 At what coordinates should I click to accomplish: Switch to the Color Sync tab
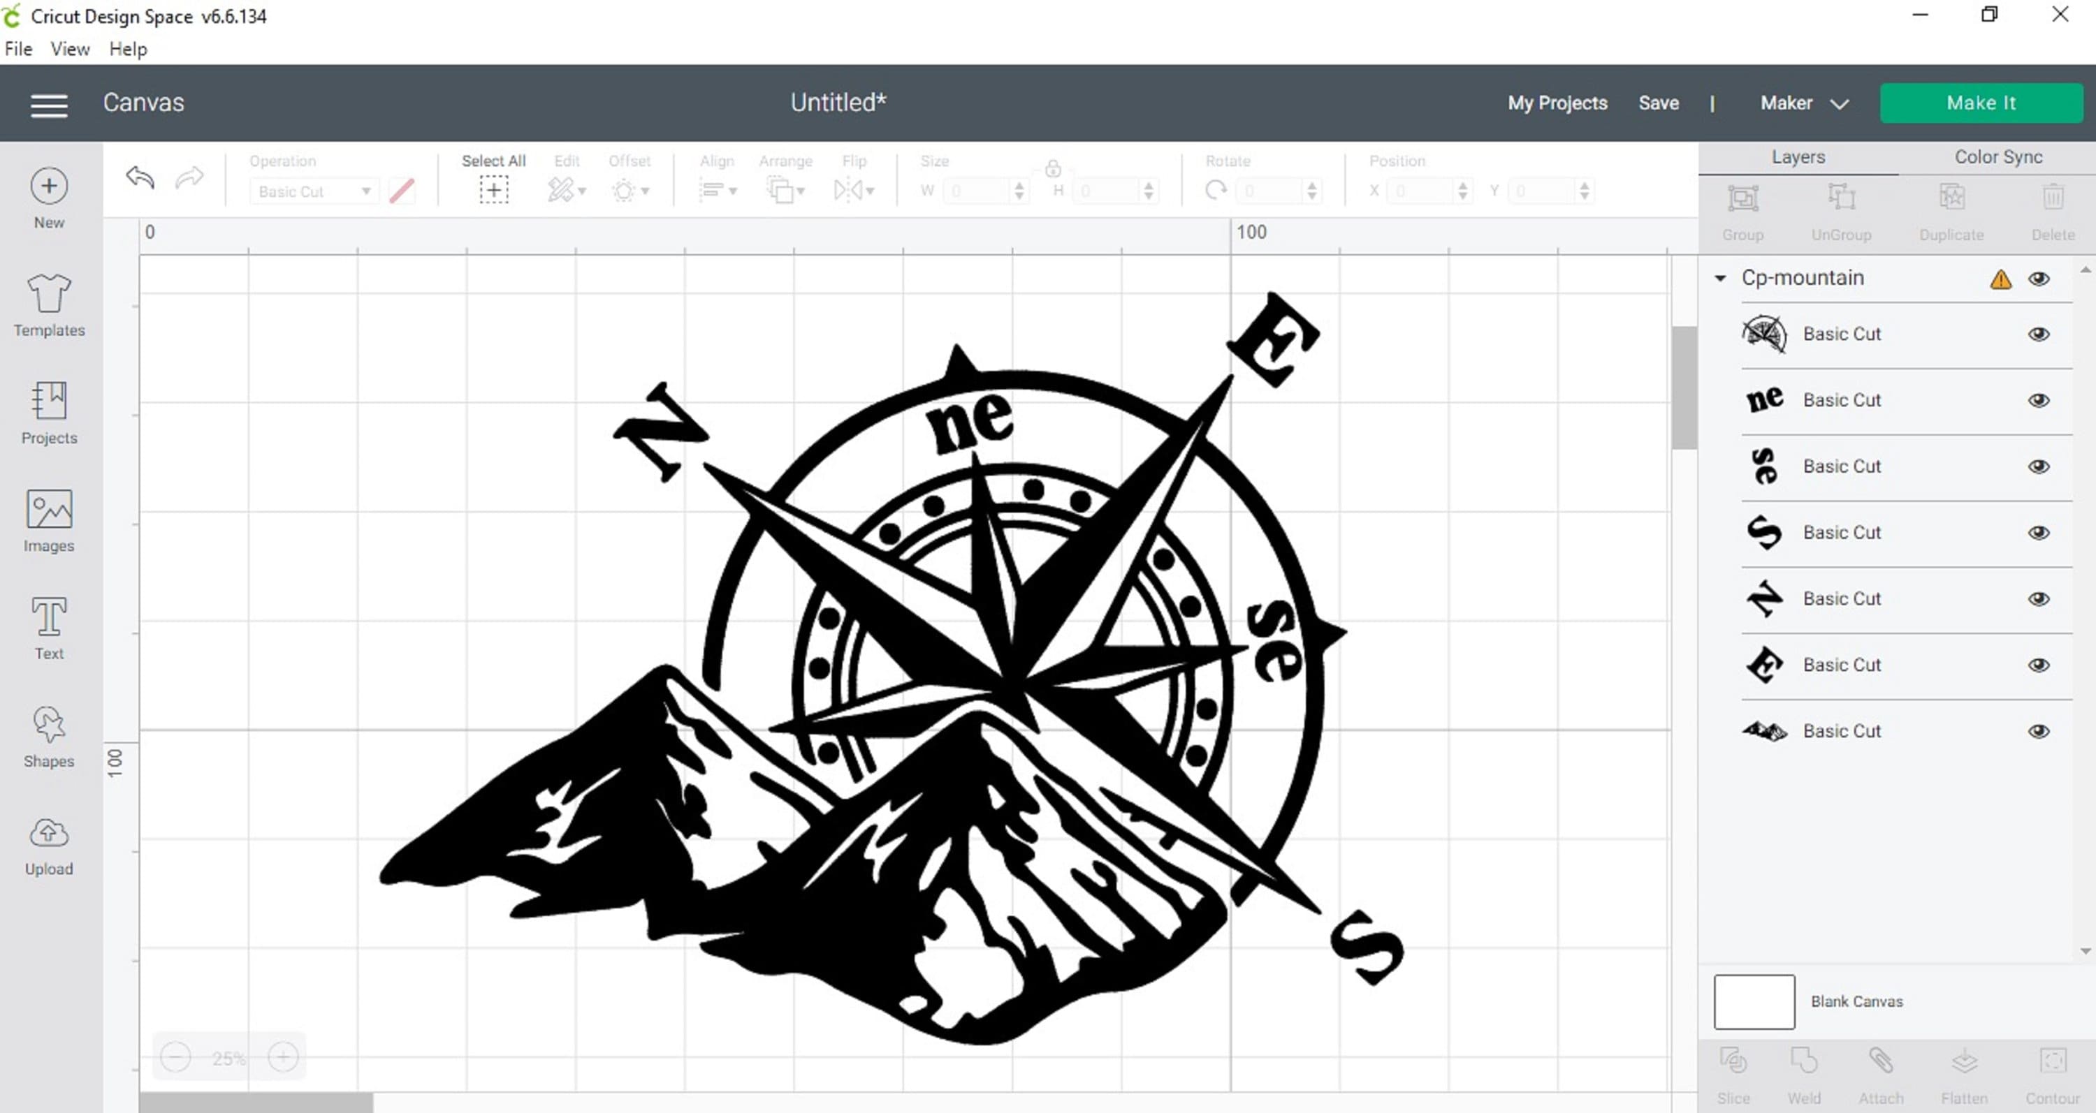point(1997,157)
